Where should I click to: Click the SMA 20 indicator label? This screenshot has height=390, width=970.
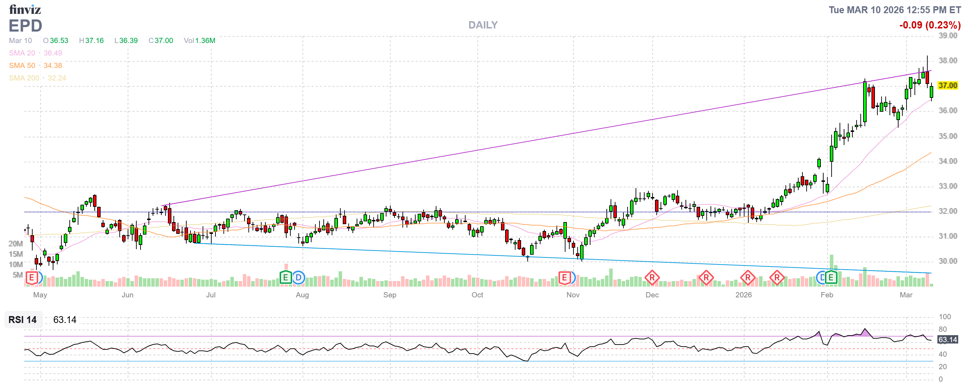(x=22, y=53)
